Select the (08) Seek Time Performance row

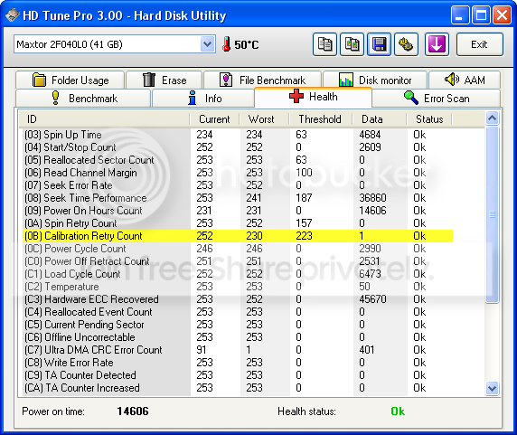[238, 198]
